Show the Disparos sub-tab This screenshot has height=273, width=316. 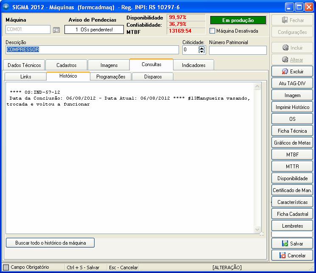tap(153, 77)
